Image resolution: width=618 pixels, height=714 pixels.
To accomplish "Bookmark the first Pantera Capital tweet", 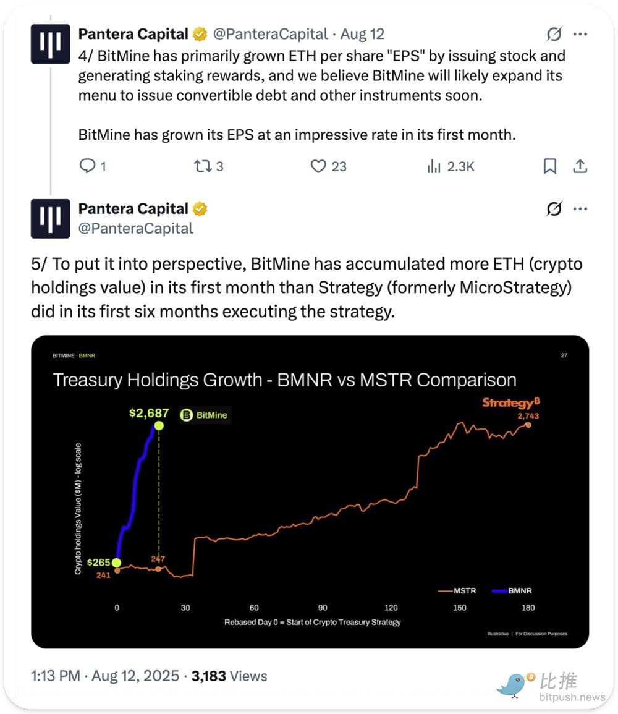I will coord(549,166).
